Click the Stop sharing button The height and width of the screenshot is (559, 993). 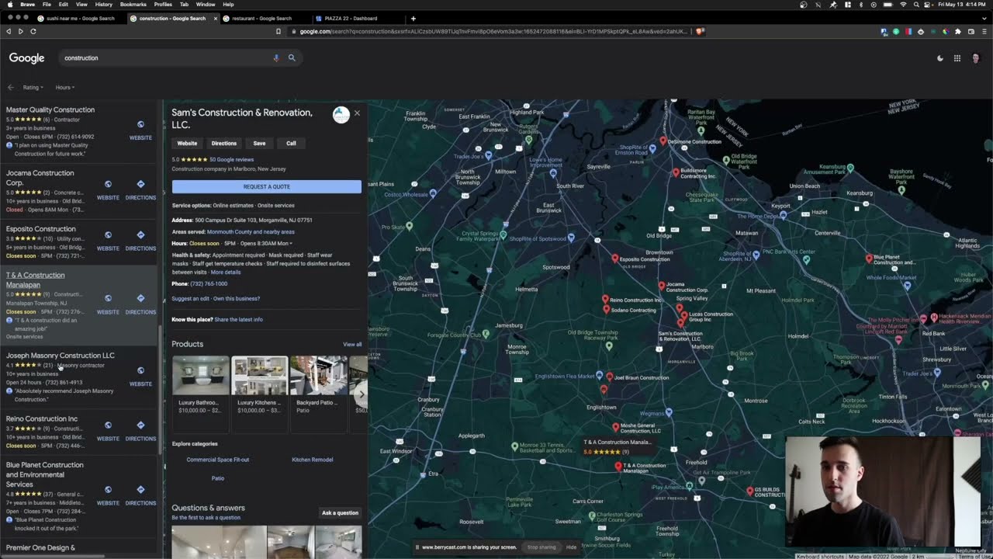point(541,547)
